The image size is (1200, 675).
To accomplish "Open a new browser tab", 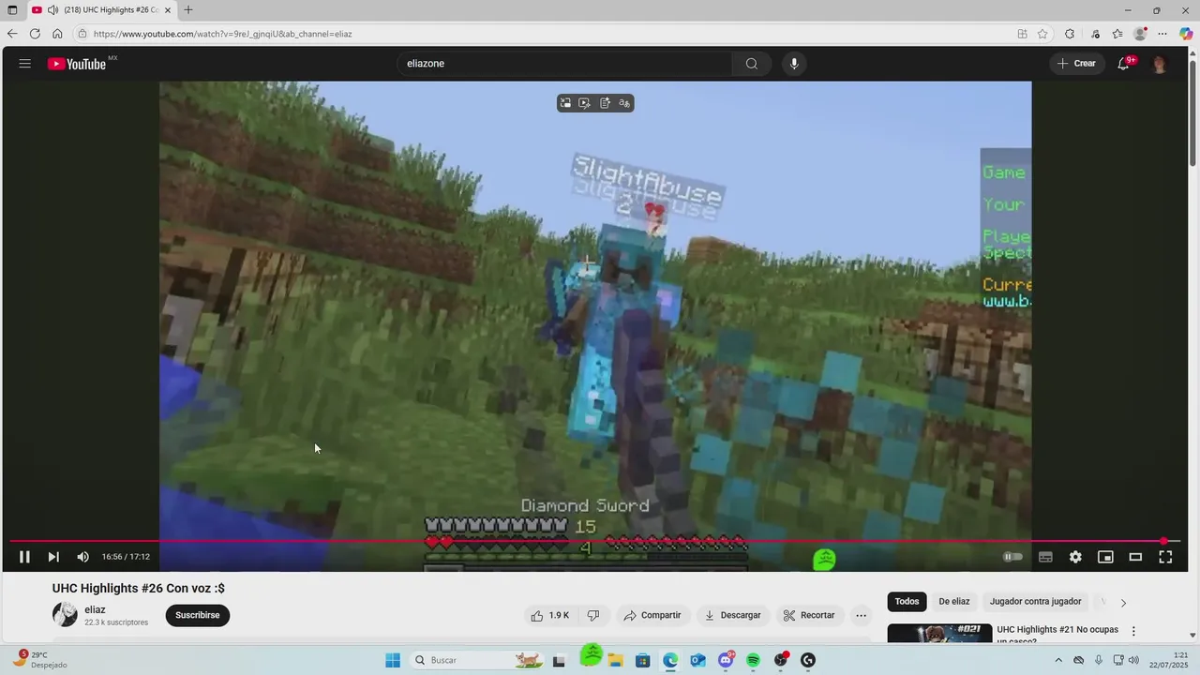I will (x=188, y=10).
